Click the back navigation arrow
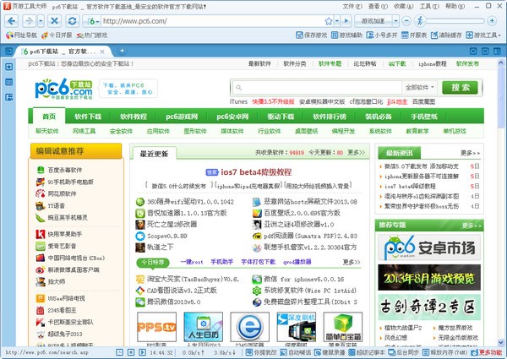This screenshot has width=507, height=359. [12, 20]
